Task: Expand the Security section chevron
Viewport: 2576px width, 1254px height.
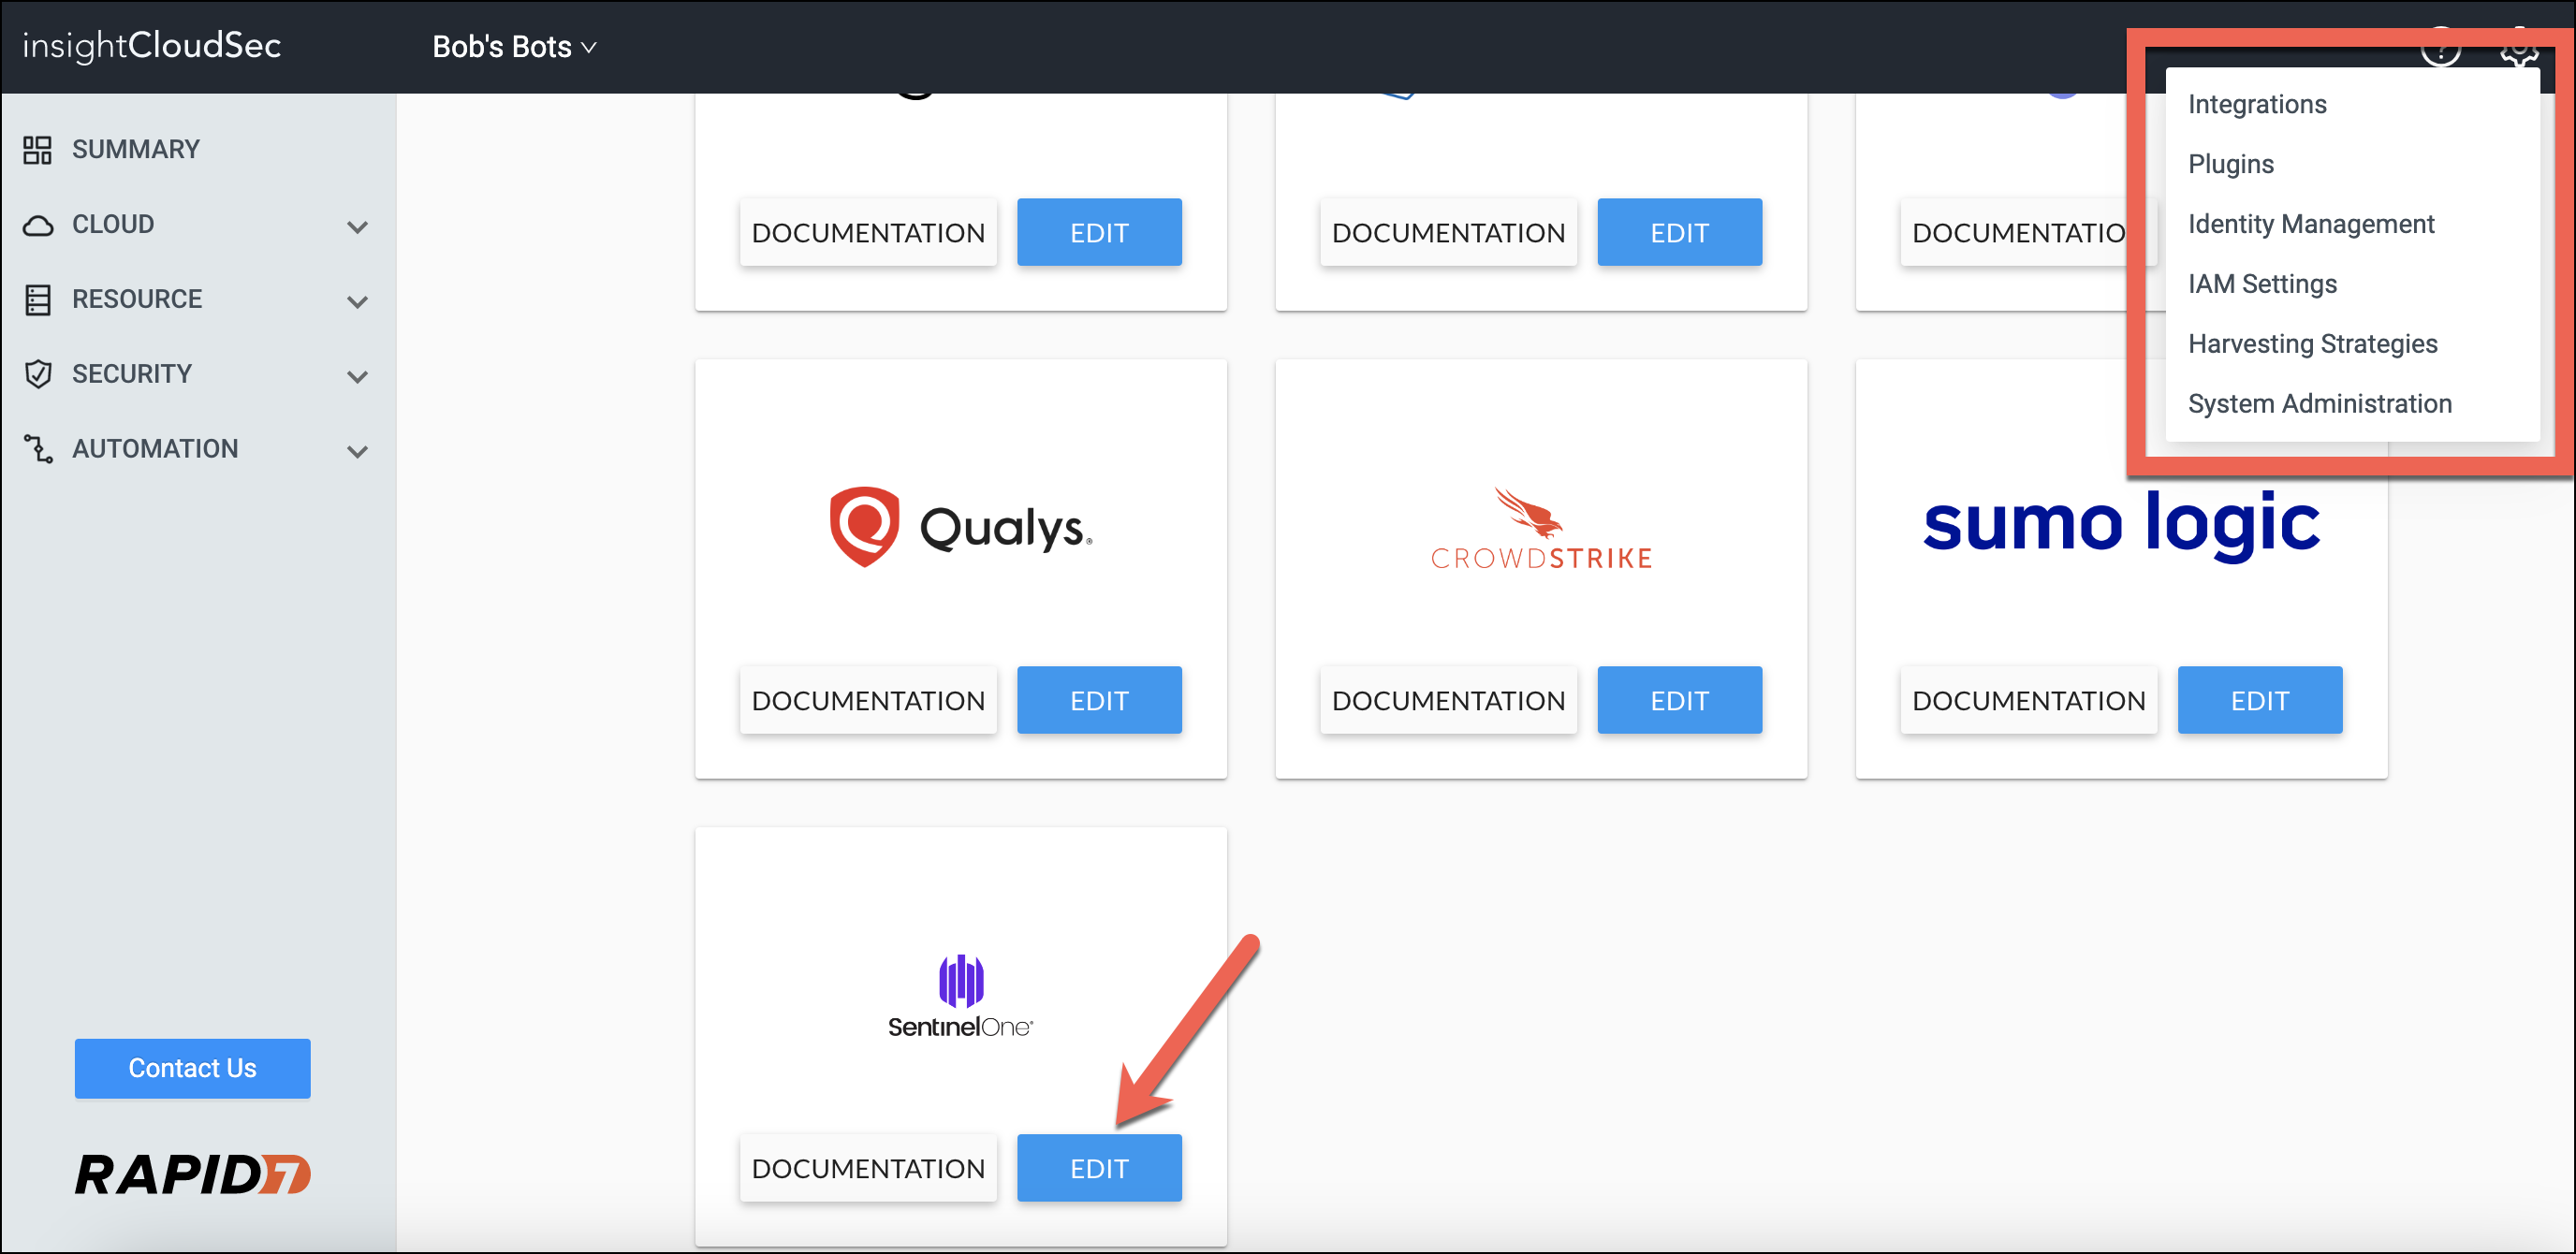Action: [x=357, y=376]
